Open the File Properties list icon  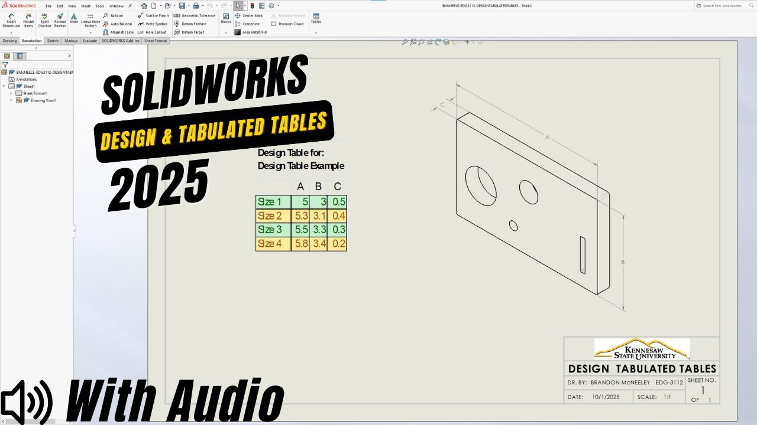click(x=262, y=5)
